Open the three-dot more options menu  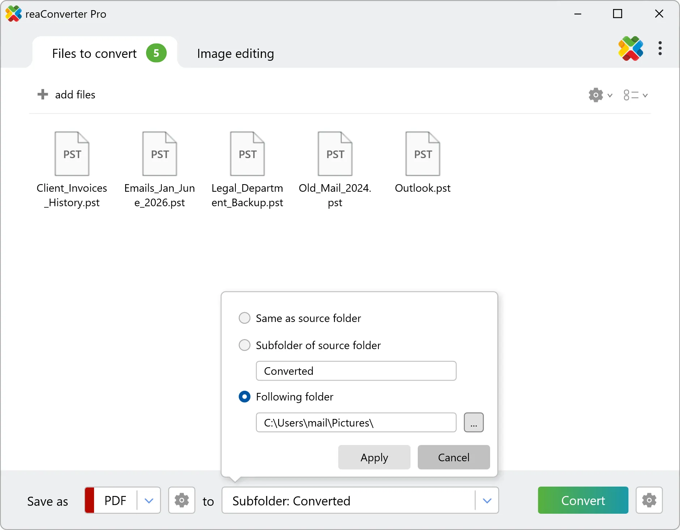click(660, 48)
